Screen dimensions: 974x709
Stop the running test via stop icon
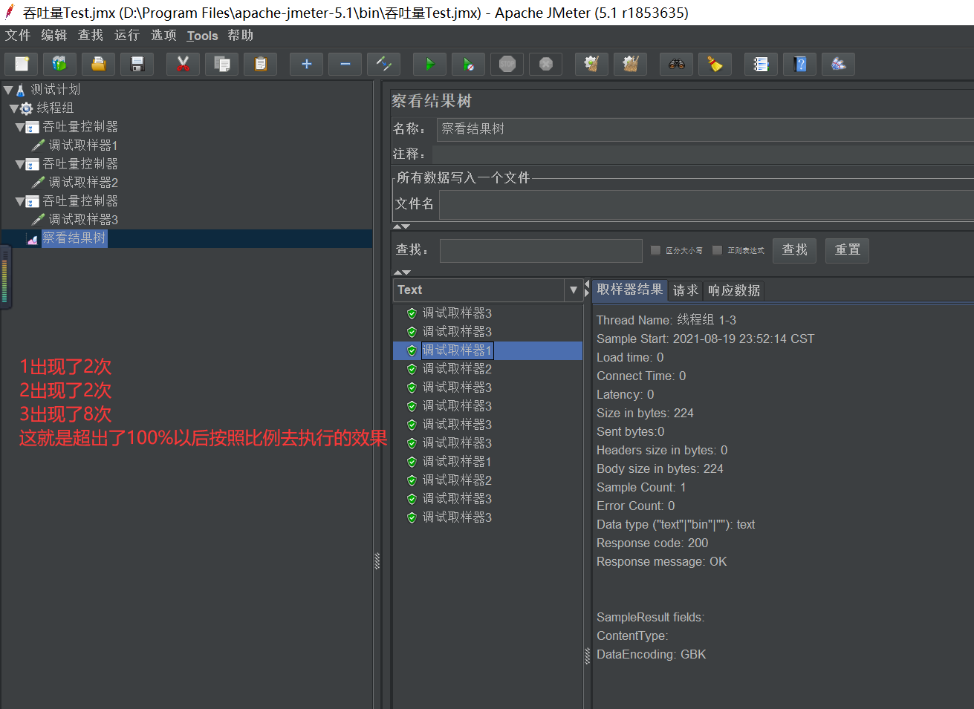click(x=507, y=64)
